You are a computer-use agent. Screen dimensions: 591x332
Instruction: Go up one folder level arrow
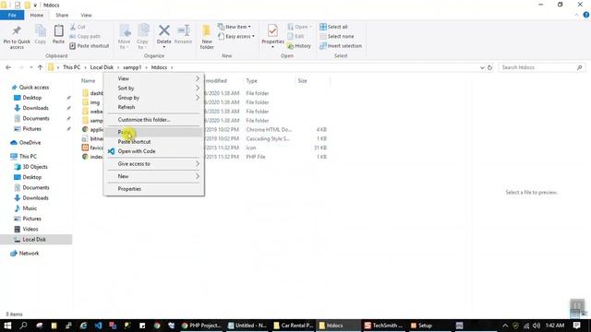pos(40,67)
